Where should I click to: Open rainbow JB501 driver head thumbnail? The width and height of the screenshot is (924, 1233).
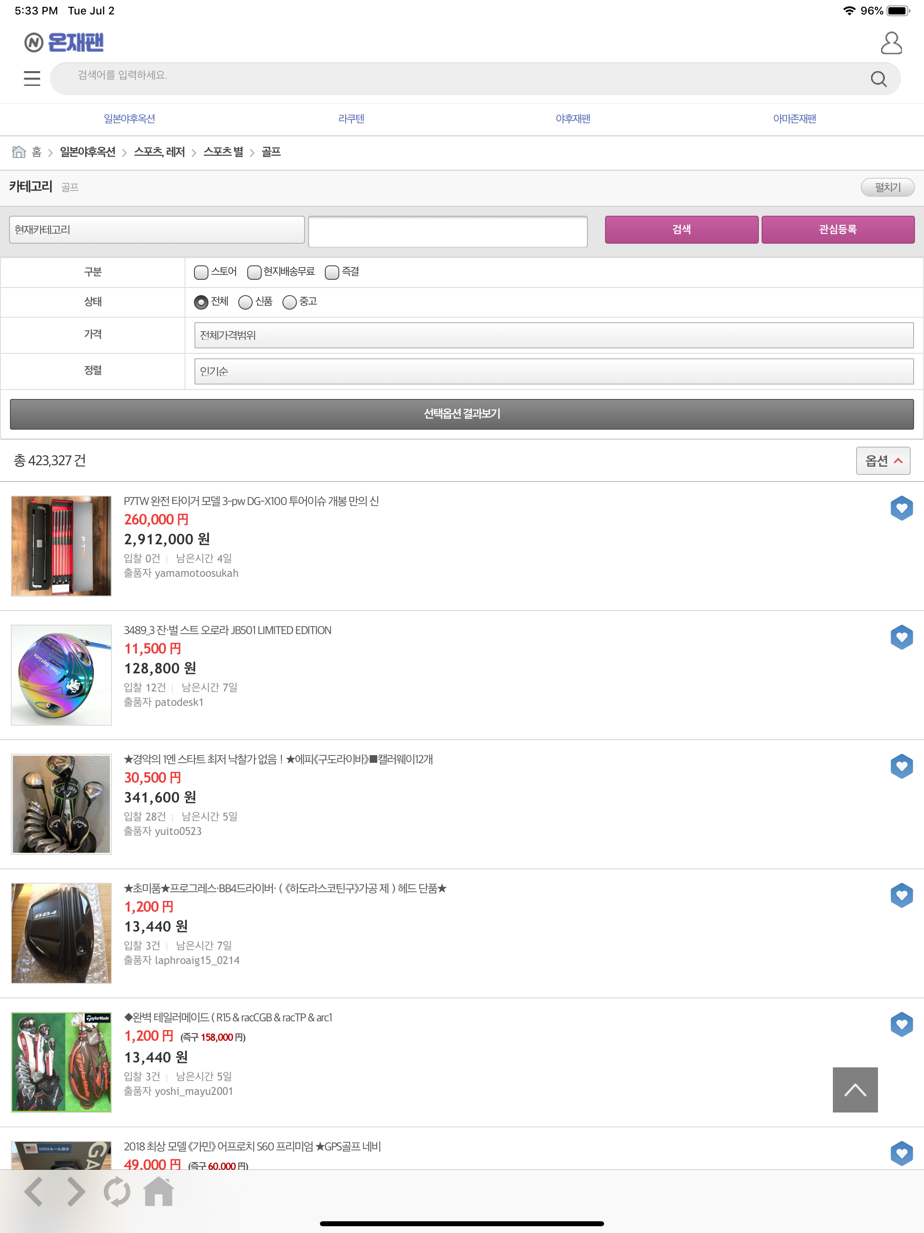(61, 675)
